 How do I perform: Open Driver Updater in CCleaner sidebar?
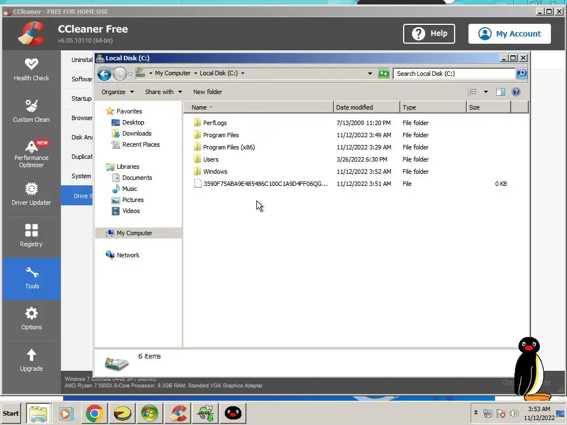32,194
